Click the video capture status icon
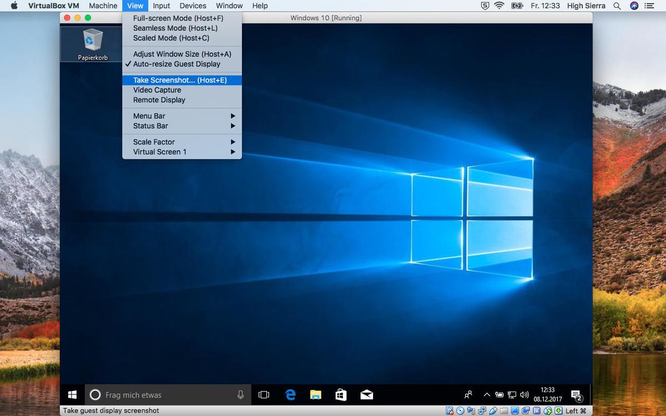This screenshot has width=666, height=416. (x=526, y=411)
